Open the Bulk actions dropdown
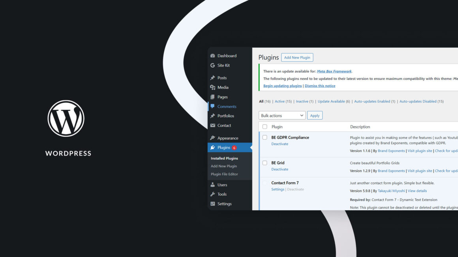The width and height of the screenshot is (458, 257). click(282, 115)
